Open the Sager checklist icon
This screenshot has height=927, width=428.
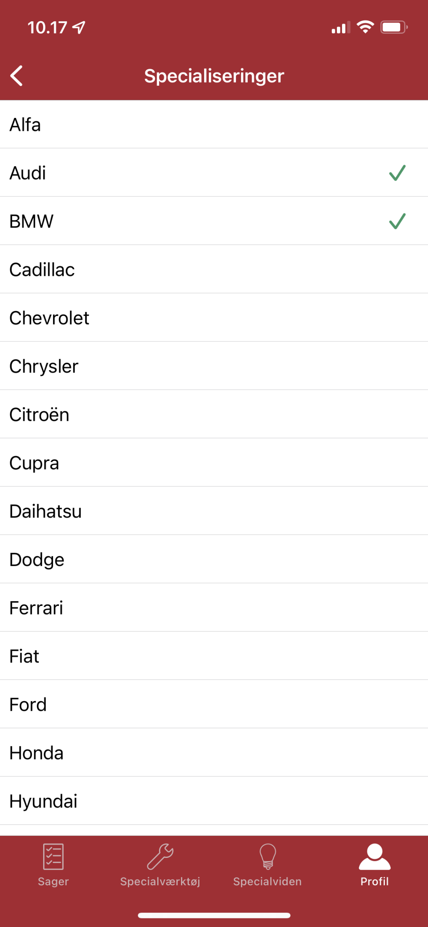point(53,857)
